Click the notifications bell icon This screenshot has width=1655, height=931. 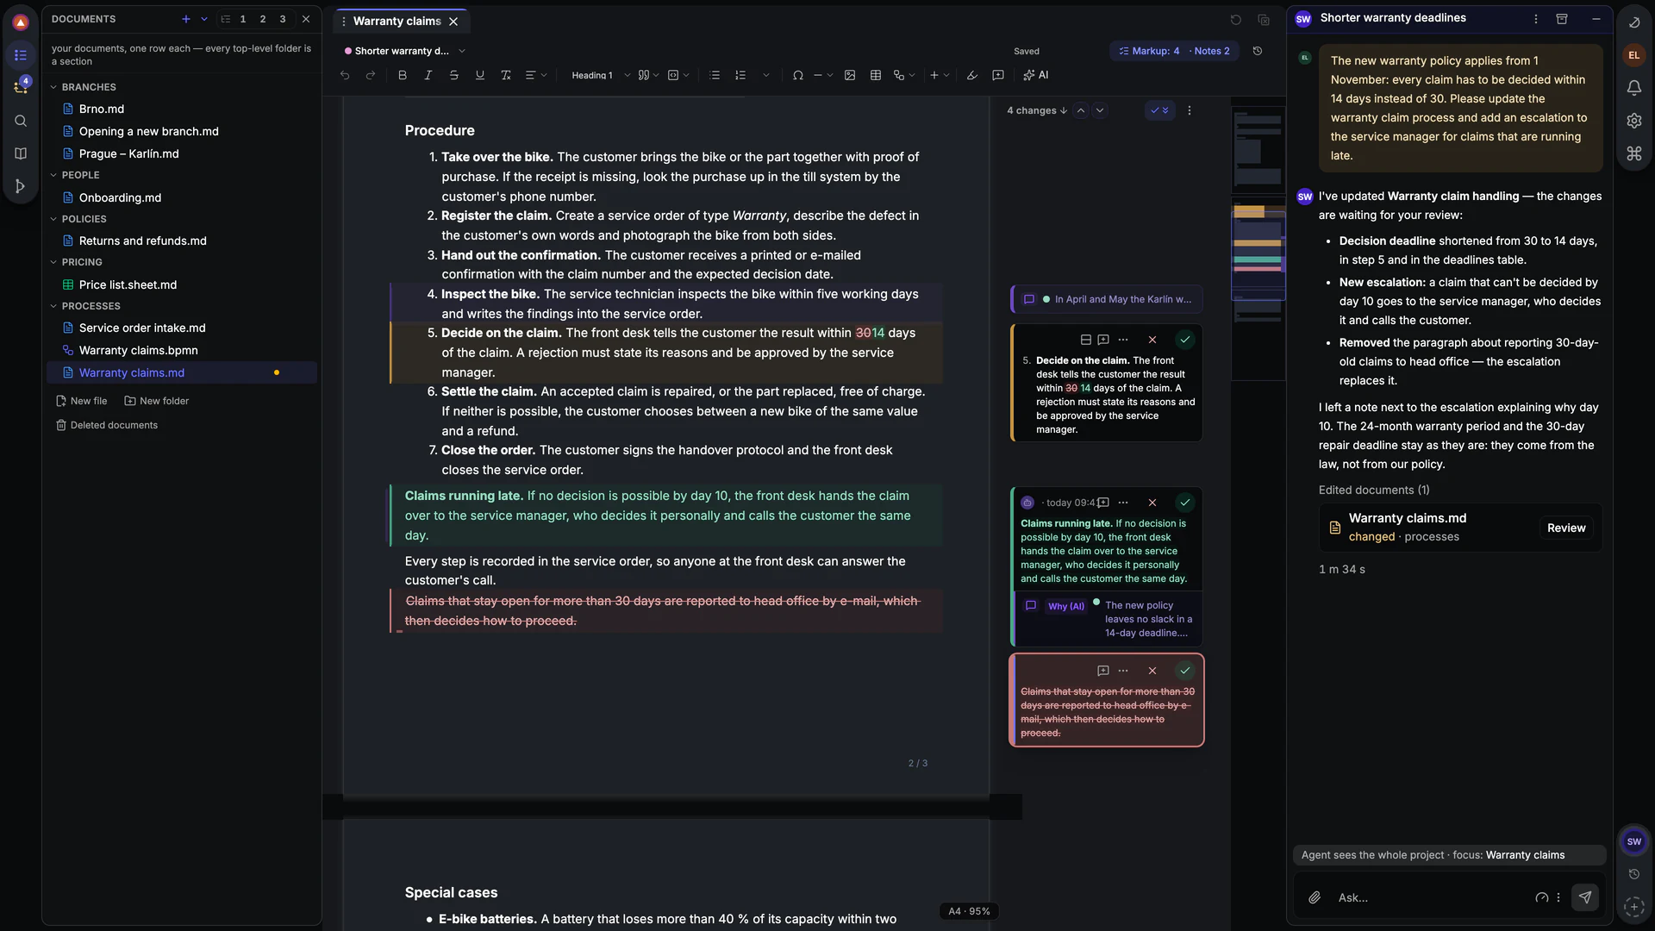pos(1633,88)
